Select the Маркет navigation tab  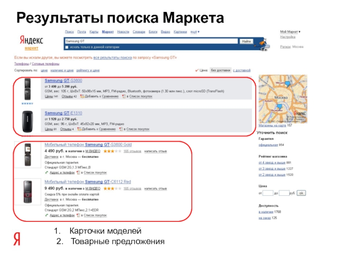[108, 32]
